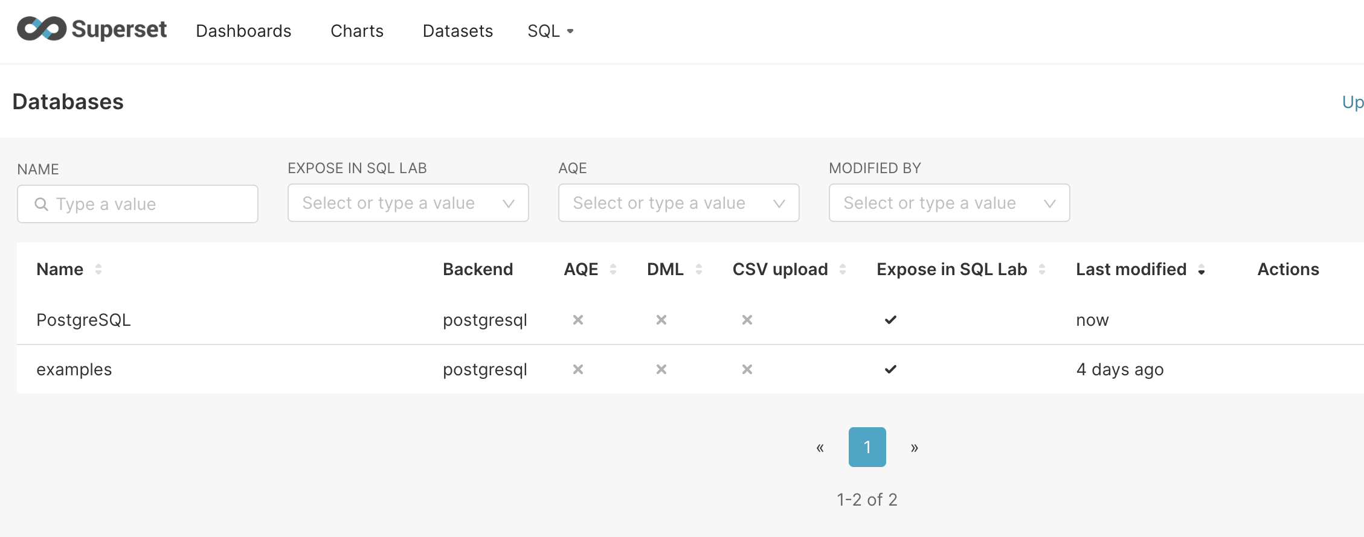Click the DML cross mark for examples
The height and width of the screenshot is (537, 1364).
(x=661, y=369)
